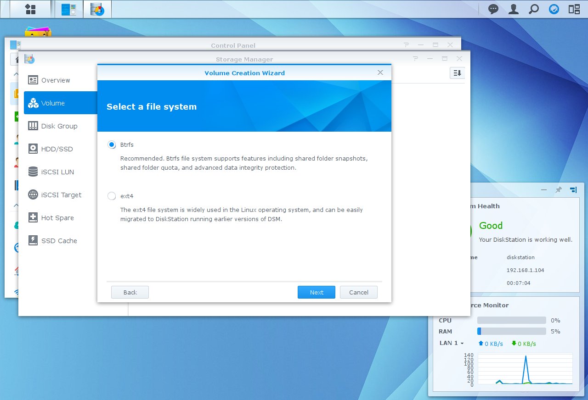The image size is (588, 400).
Task: Click the Next button
Action: (317, 292)
